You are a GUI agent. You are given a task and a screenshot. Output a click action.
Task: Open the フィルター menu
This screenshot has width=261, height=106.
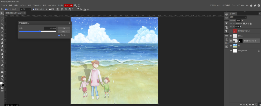coord(37,5)
